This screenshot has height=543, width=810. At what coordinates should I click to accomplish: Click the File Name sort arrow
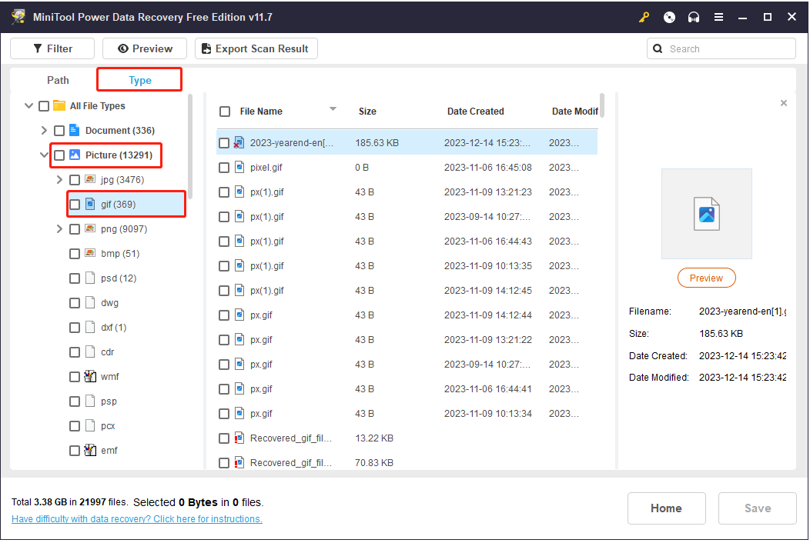[x=333, y=109]
